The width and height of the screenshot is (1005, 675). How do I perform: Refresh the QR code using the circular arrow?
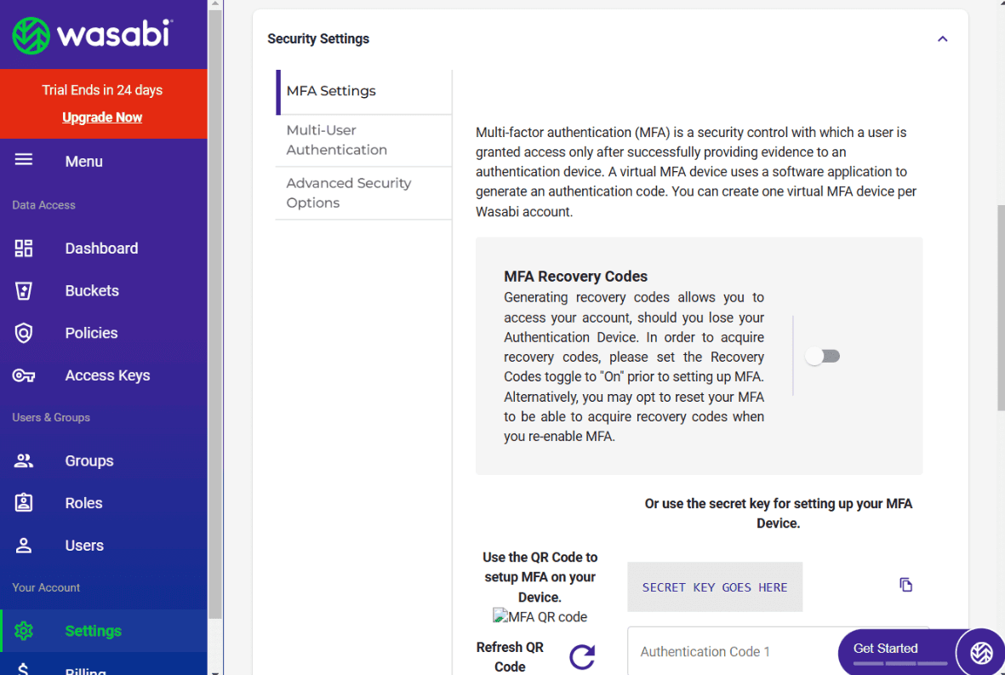tap(582, 656)
